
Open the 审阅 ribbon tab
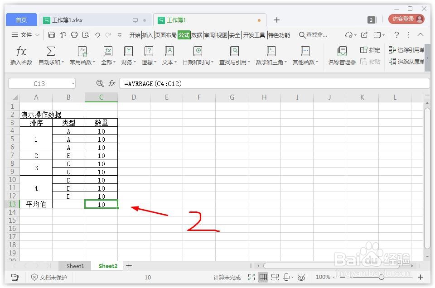pyautogui.click(x=209, y=35)
